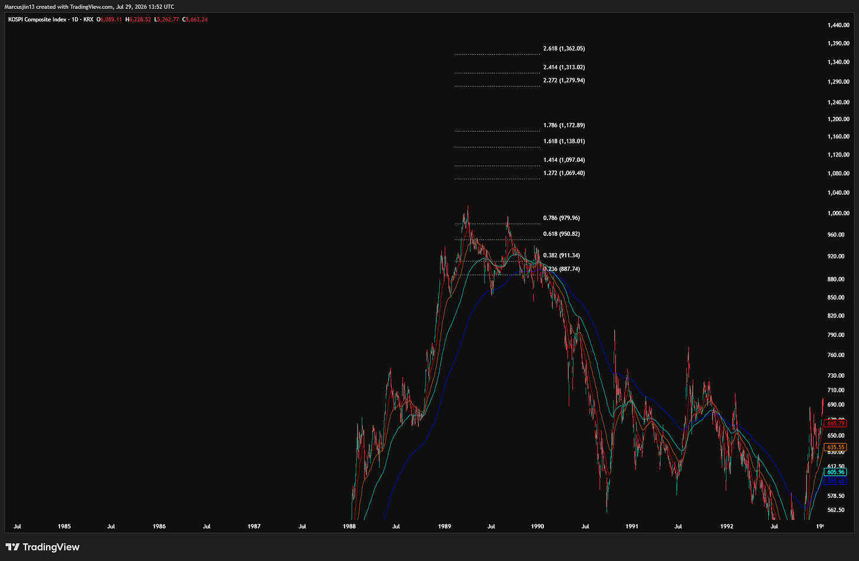Click 920.00 on the price axis
Screen dimensions: 859x561
(836, 257)
